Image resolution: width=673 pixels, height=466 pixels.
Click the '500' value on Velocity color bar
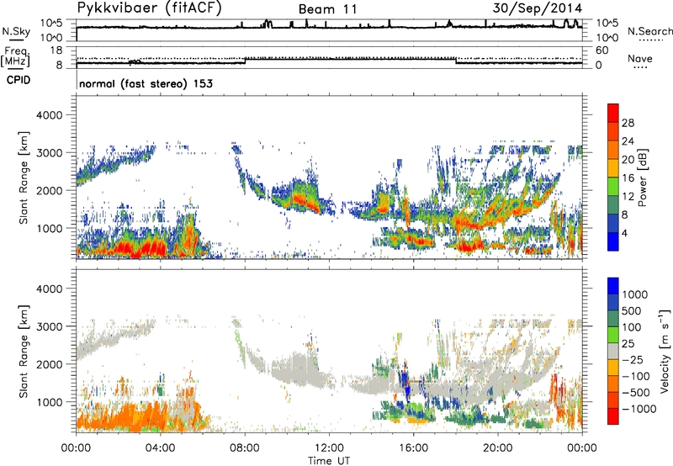click(x=633, y=311)
